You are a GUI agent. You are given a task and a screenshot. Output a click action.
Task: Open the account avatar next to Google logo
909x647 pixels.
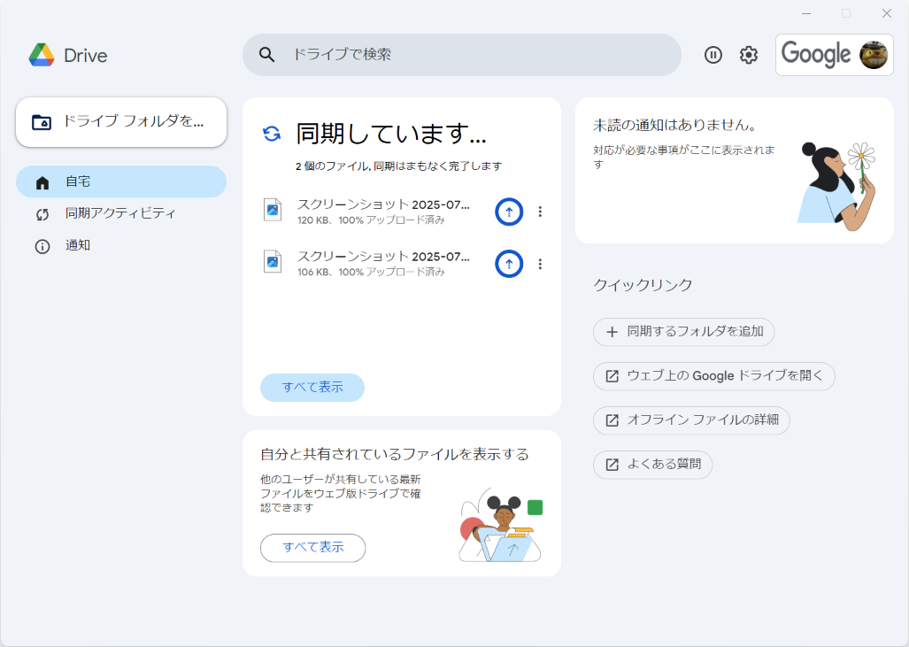point(874,54)
